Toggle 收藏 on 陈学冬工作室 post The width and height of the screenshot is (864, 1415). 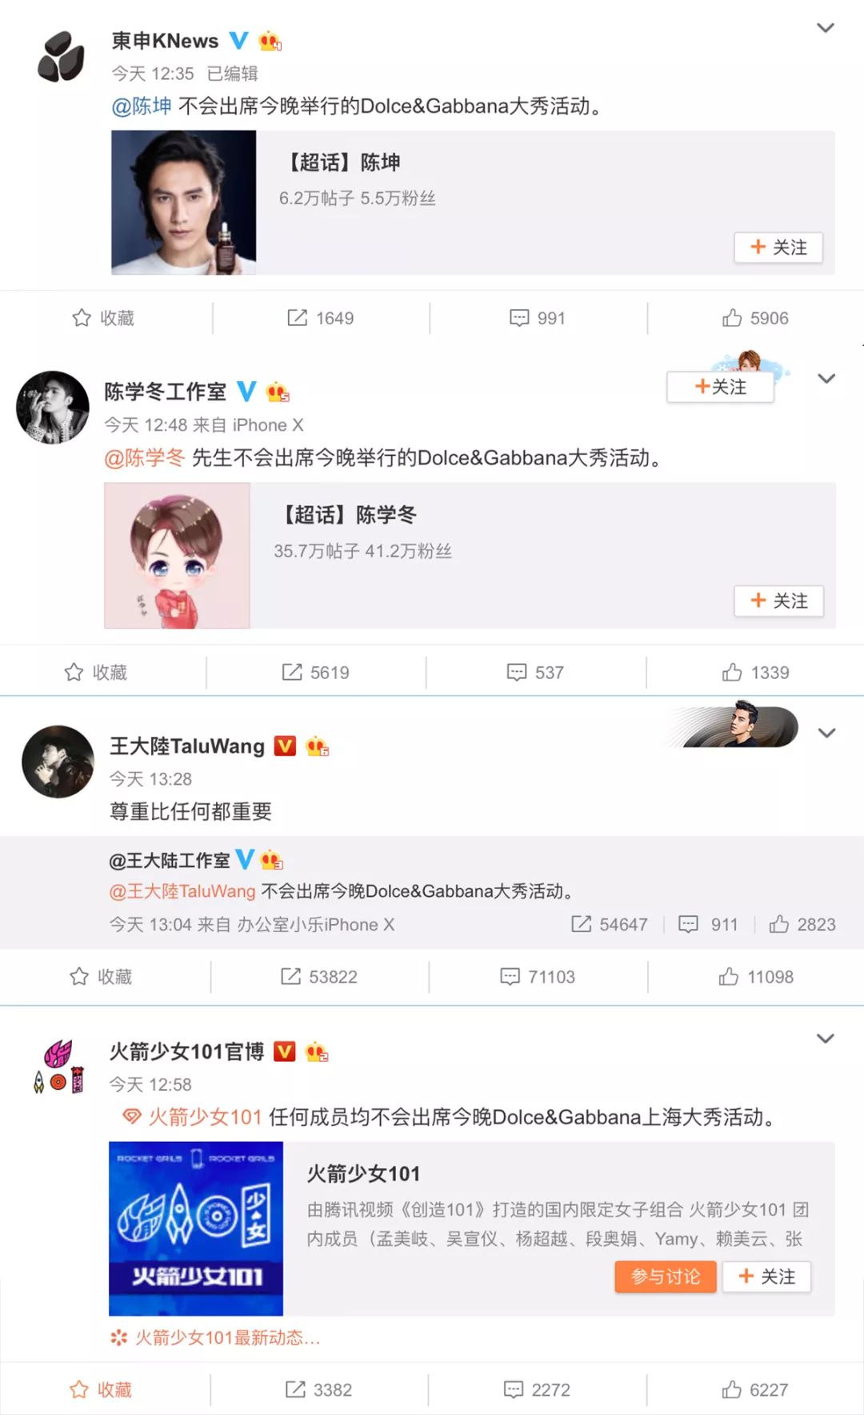point(96,672)
